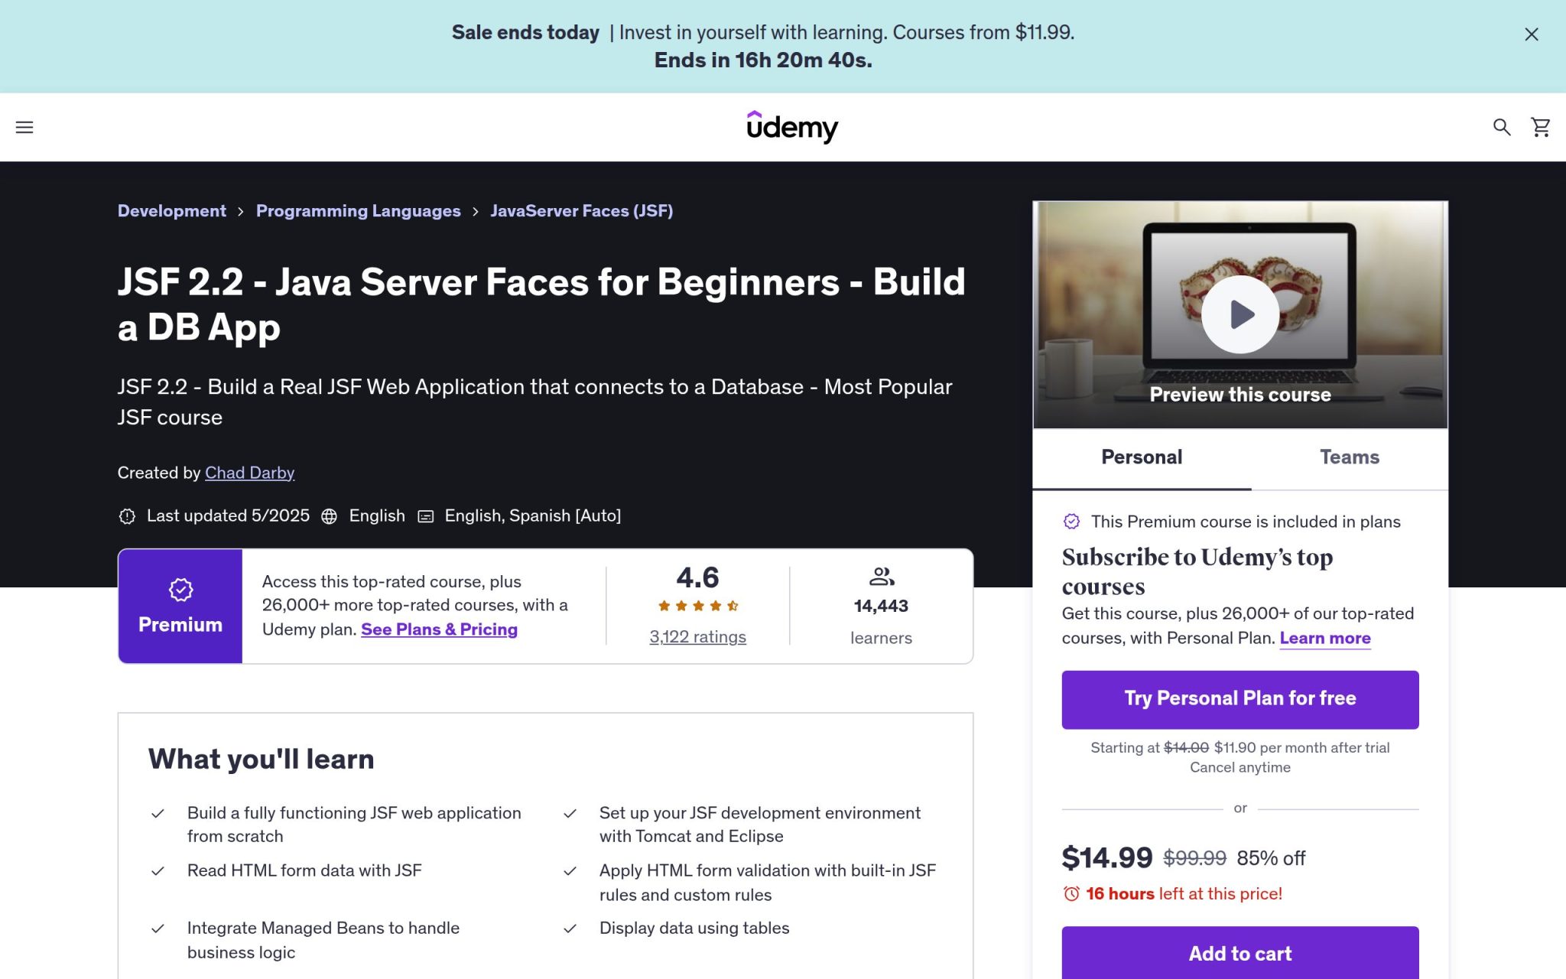This screenshot has height=979, width=1566.
Task: Click checkmark beside 'Read HTML form data'
Action: click(158, 871)
